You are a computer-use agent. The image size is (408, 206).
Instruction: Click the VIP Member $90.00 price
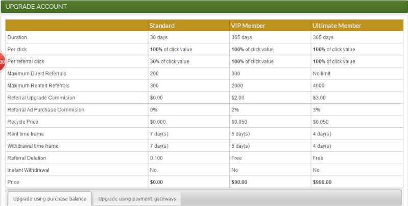point(239,182)
